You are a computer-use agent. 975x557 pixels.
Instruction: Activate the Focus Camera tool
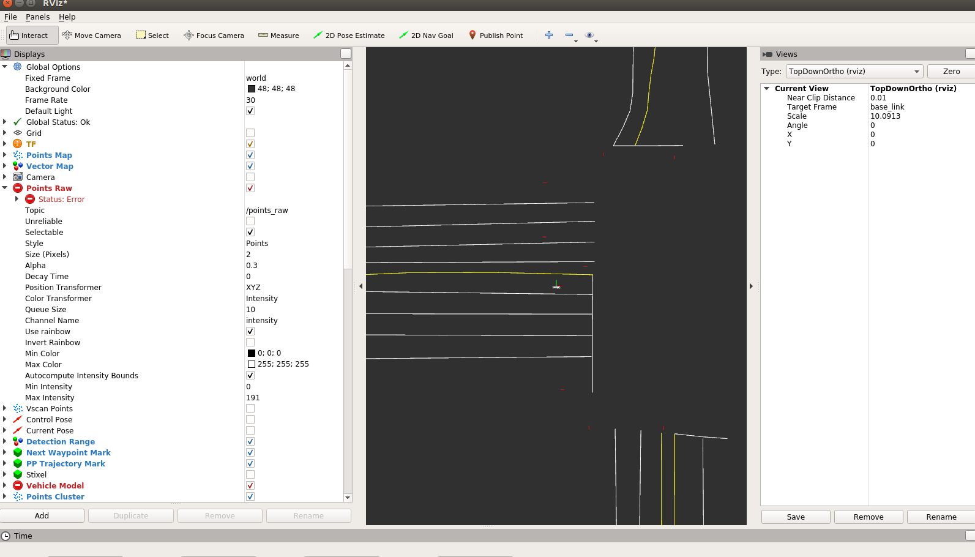pyautogui.click(x=214, y=36)
